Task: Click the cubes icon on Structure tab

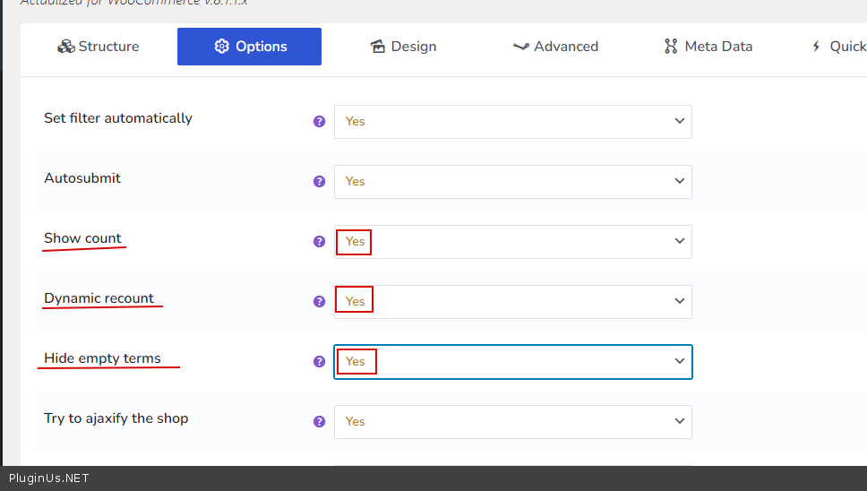Action: coord(65,47)
